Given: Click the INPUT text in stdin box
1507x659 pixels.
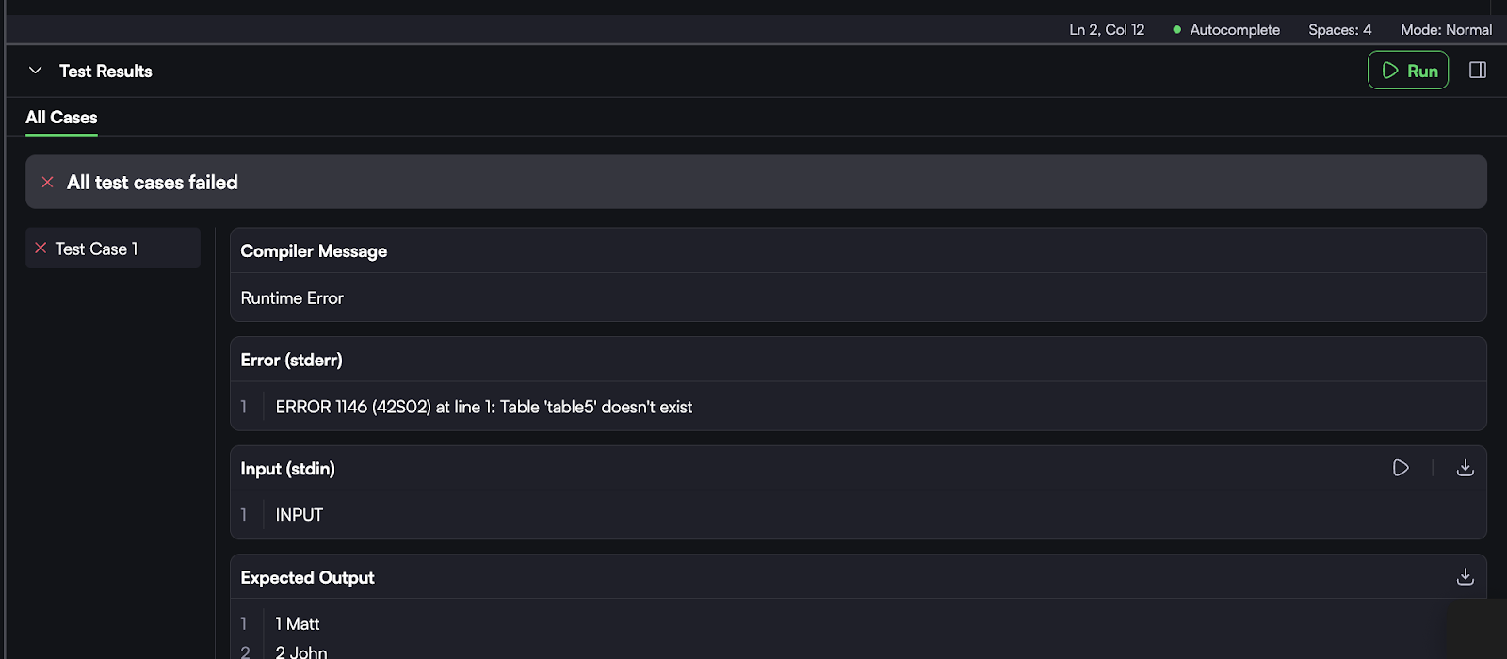Looking at the screenshot, I should 299,515.
